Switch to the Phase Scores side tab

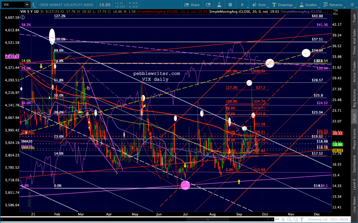pos(354,139)
